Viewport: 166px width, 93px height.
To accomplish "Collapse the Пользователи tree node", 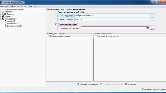I will 1,19.
